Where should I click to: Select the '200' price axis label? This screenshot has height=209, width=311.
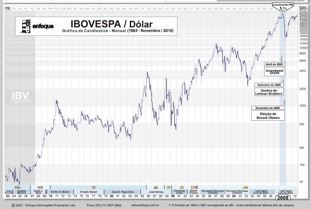pos(302,148)
